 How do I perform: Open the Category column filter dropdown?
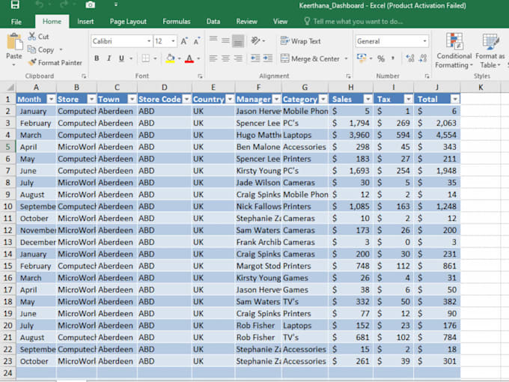pos(323,99)
